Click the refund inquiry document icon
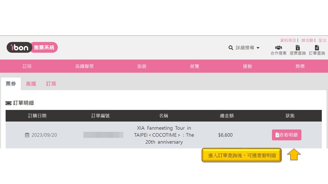 [x=298, y=48]
